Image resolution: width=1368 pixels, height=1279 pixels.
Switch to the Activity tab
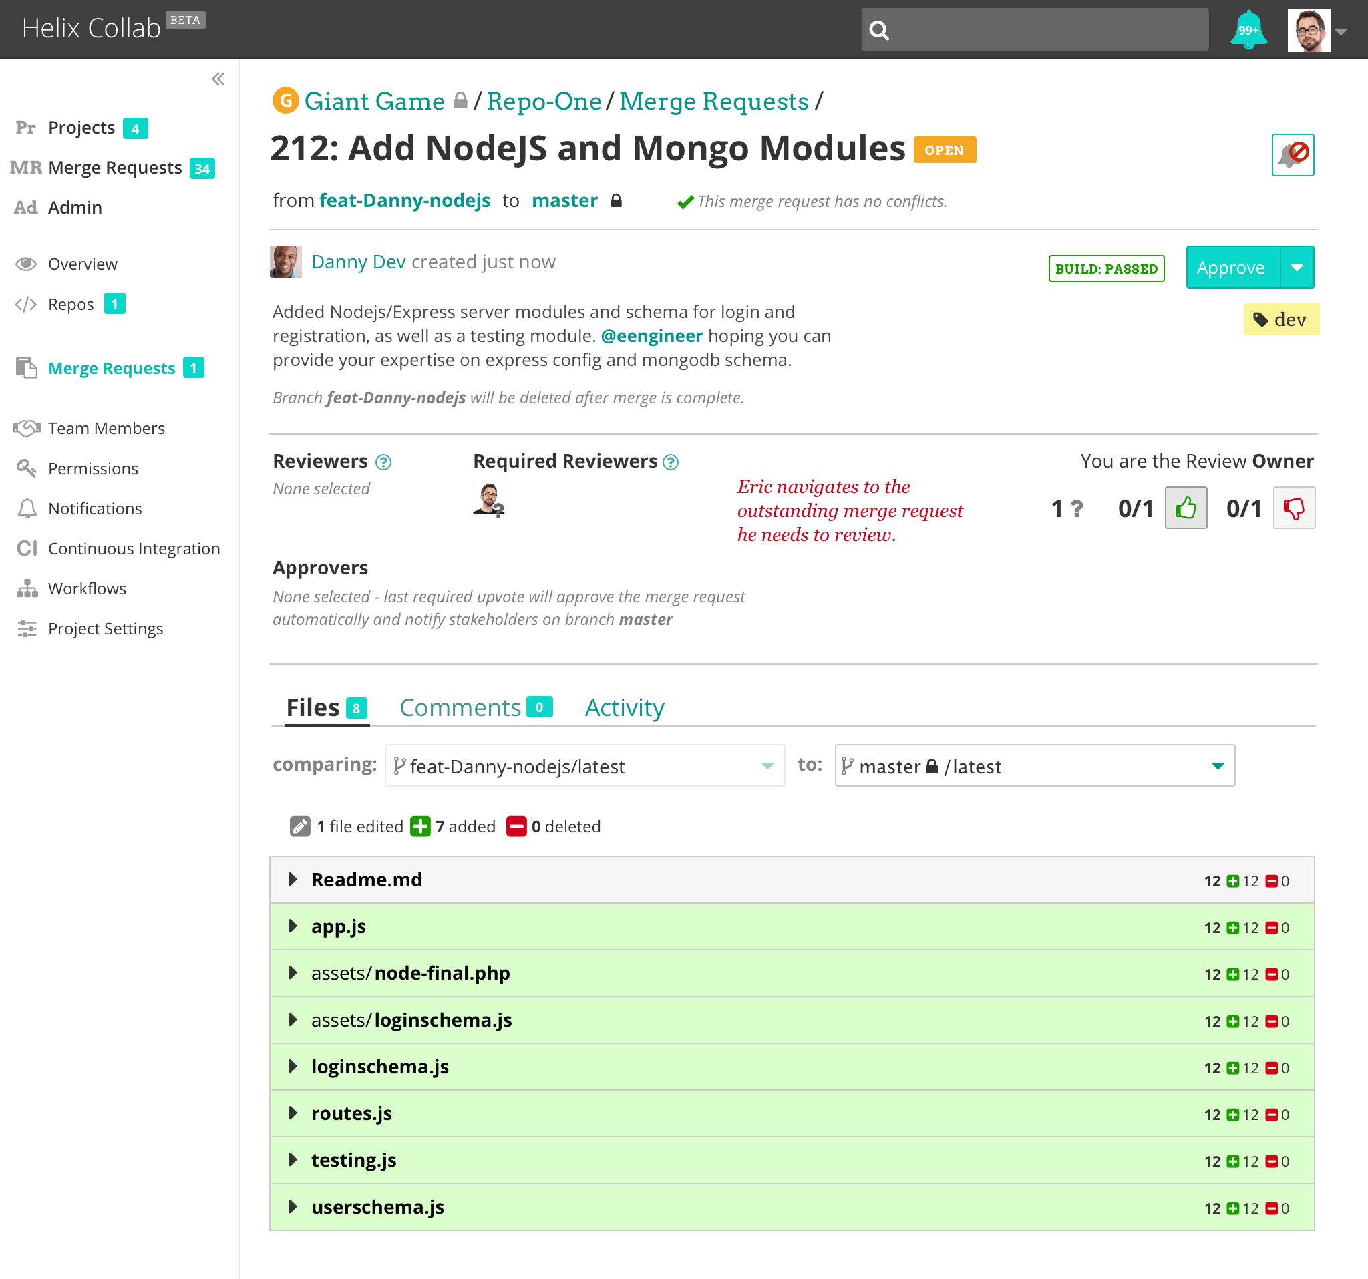(624, 707)
